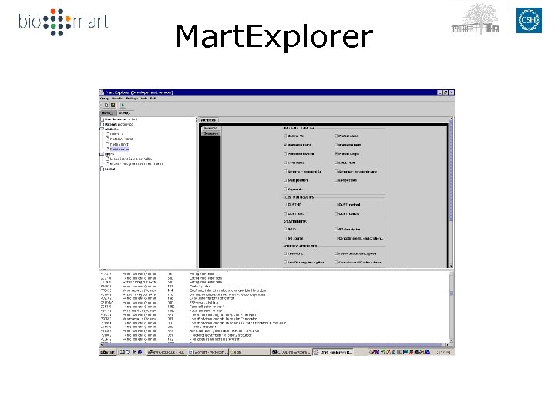Select the Sequence side tab

(211, 133)
